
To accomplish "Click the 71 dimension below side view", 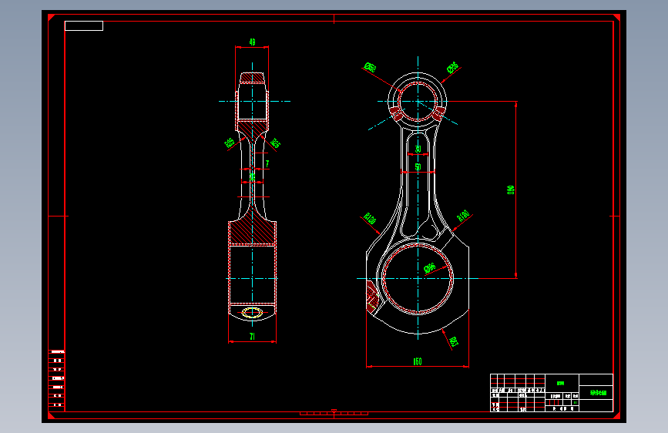I will [252, 336].
